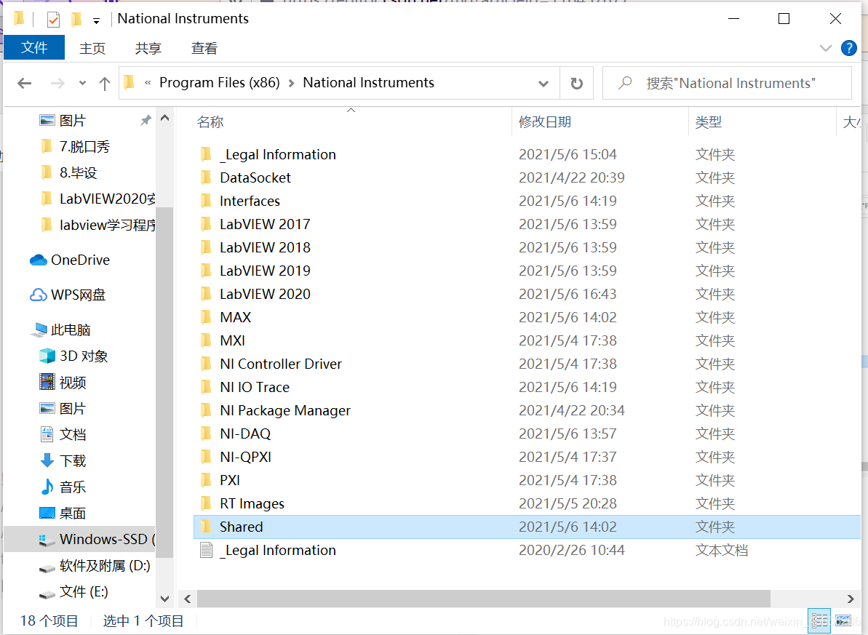Click sidebar scrollbar down arrow
The height and width of the screenshot is (635, 868).
(164, 599)
